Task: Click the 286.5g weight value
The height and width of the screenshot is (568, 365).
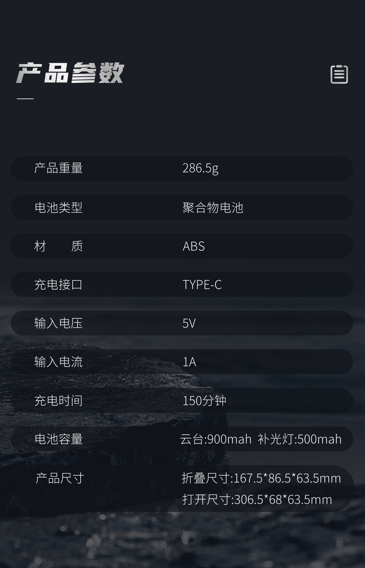Action: pyautogui.click(x=200, y=168)
